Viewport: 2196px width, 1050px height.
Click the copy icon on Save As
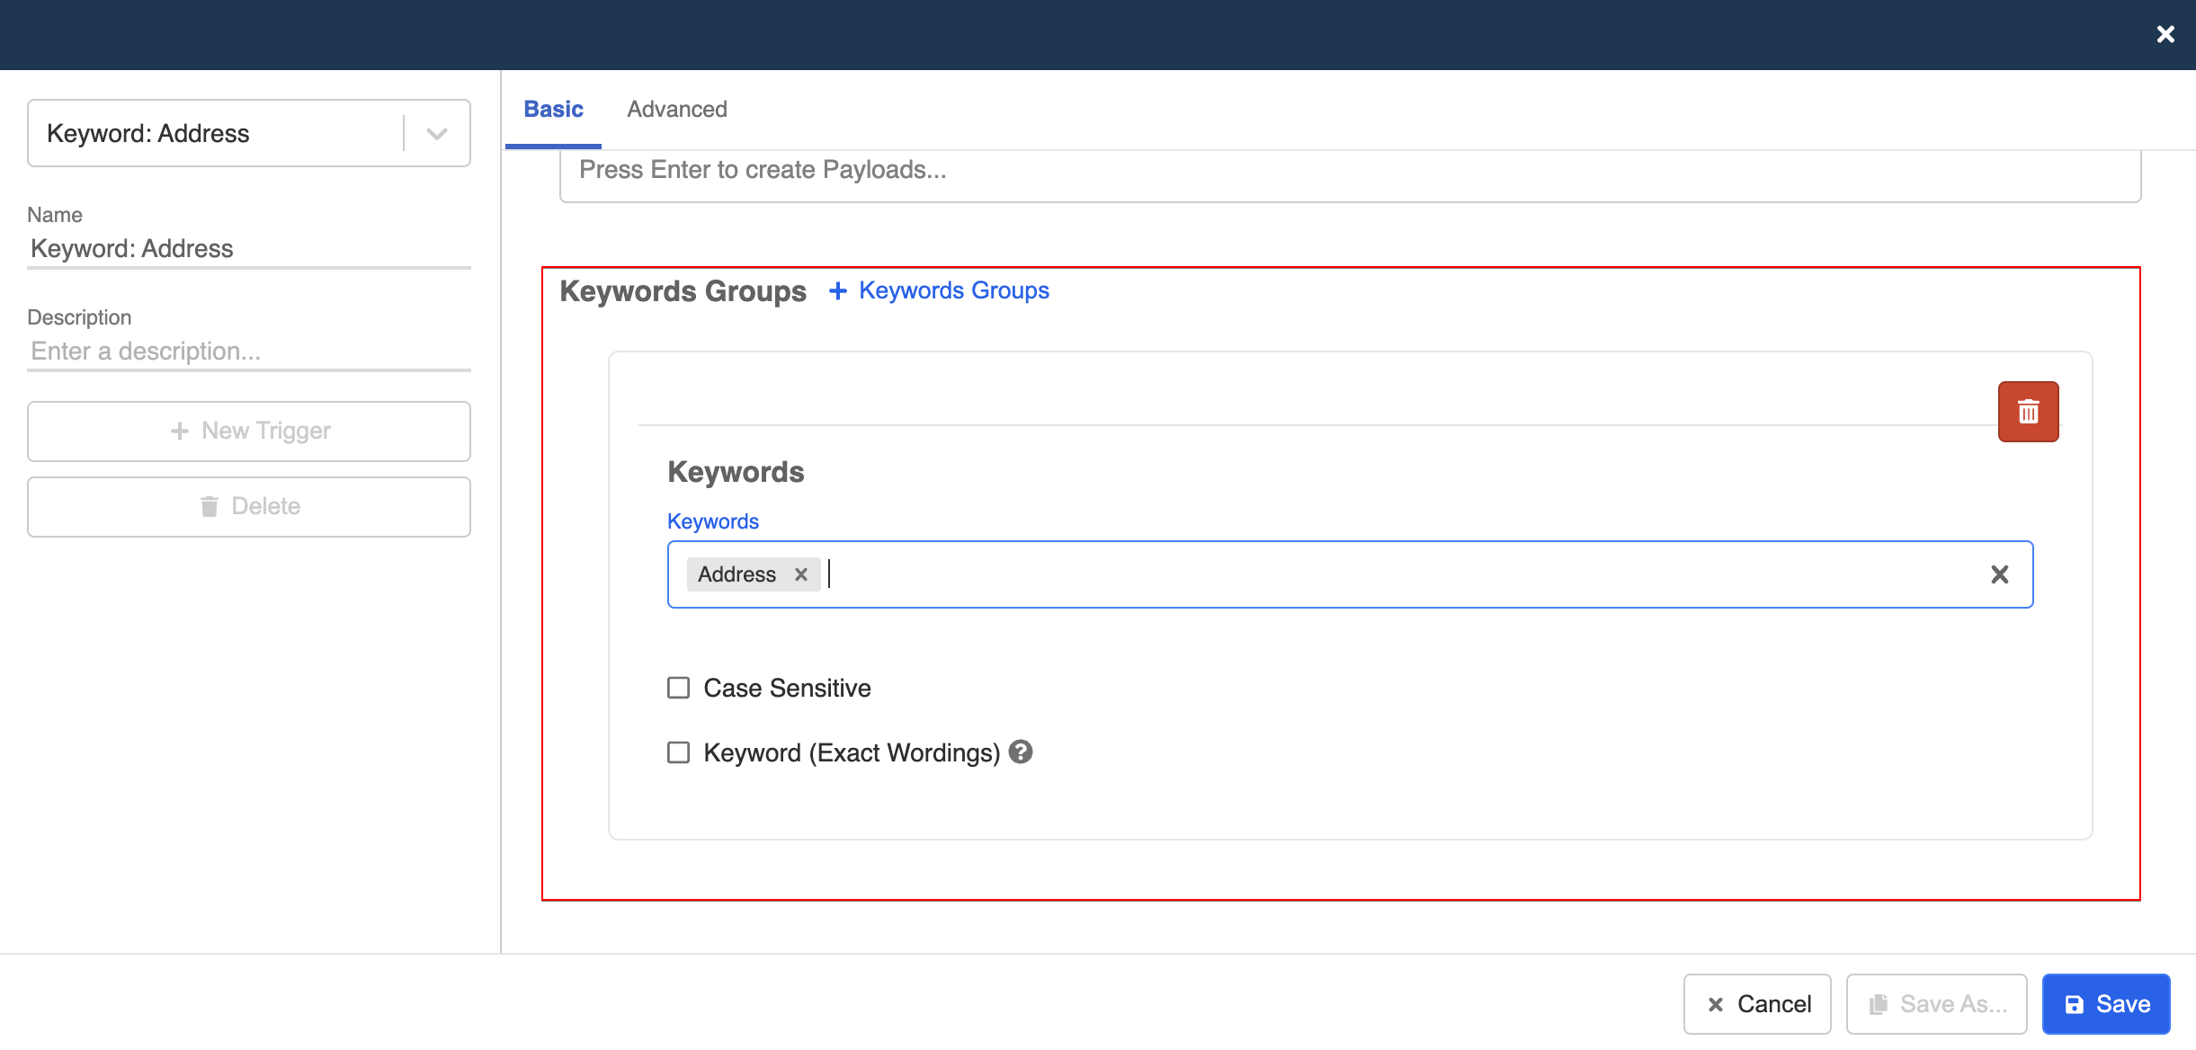tap(1879, 1003)
